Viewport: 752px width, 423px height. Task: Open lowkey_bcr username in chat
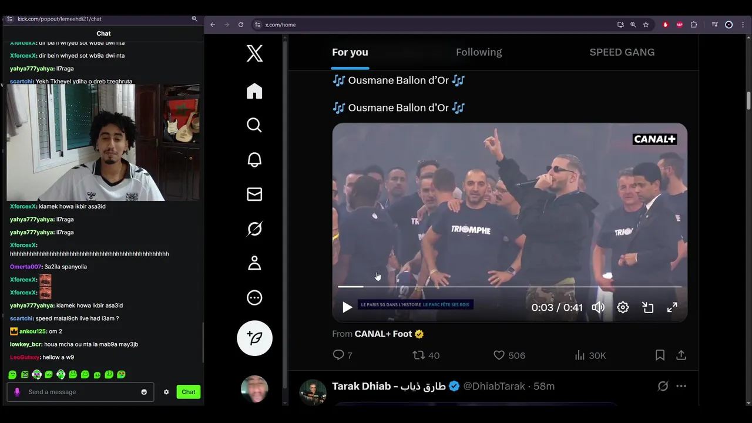coord(26,344)
